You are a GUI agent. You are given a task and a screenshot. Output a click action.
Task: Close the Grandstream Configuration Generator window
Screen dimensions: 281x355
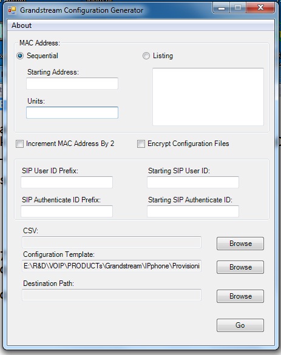[260, 8]
